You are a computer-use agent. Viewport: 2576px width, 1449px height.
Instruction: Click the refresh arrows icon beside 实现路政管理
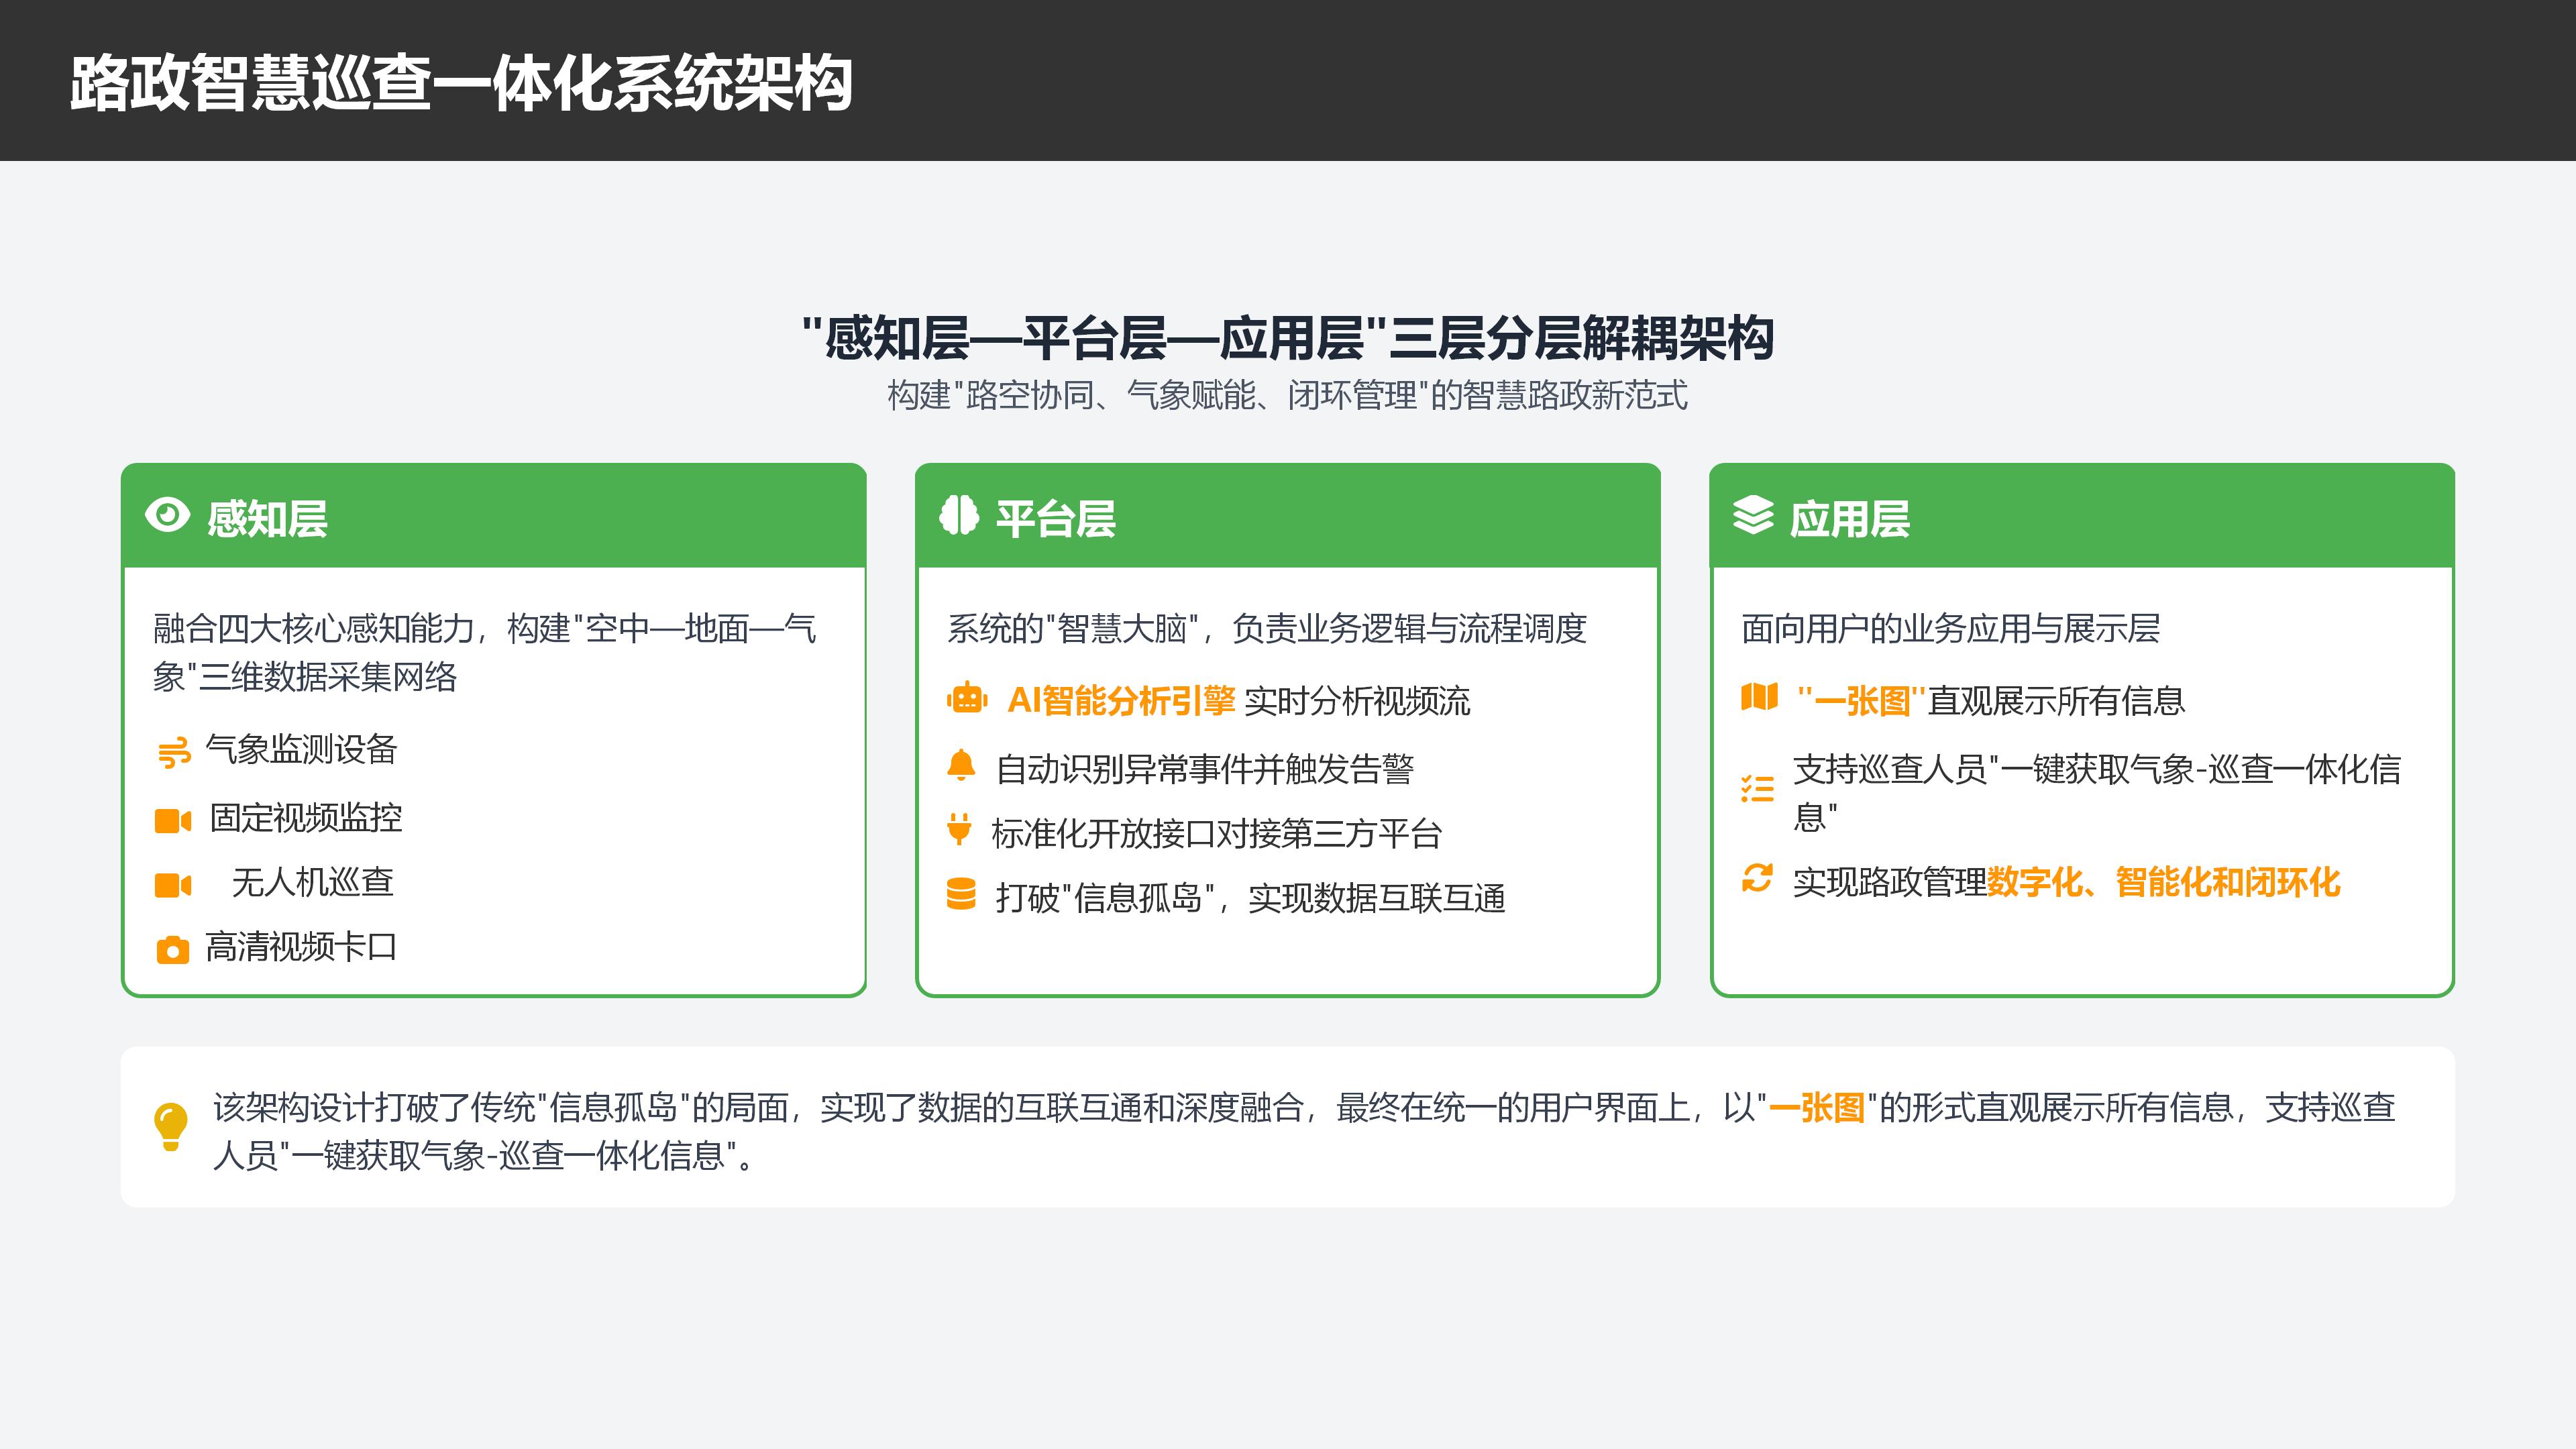coord(1757,878)
